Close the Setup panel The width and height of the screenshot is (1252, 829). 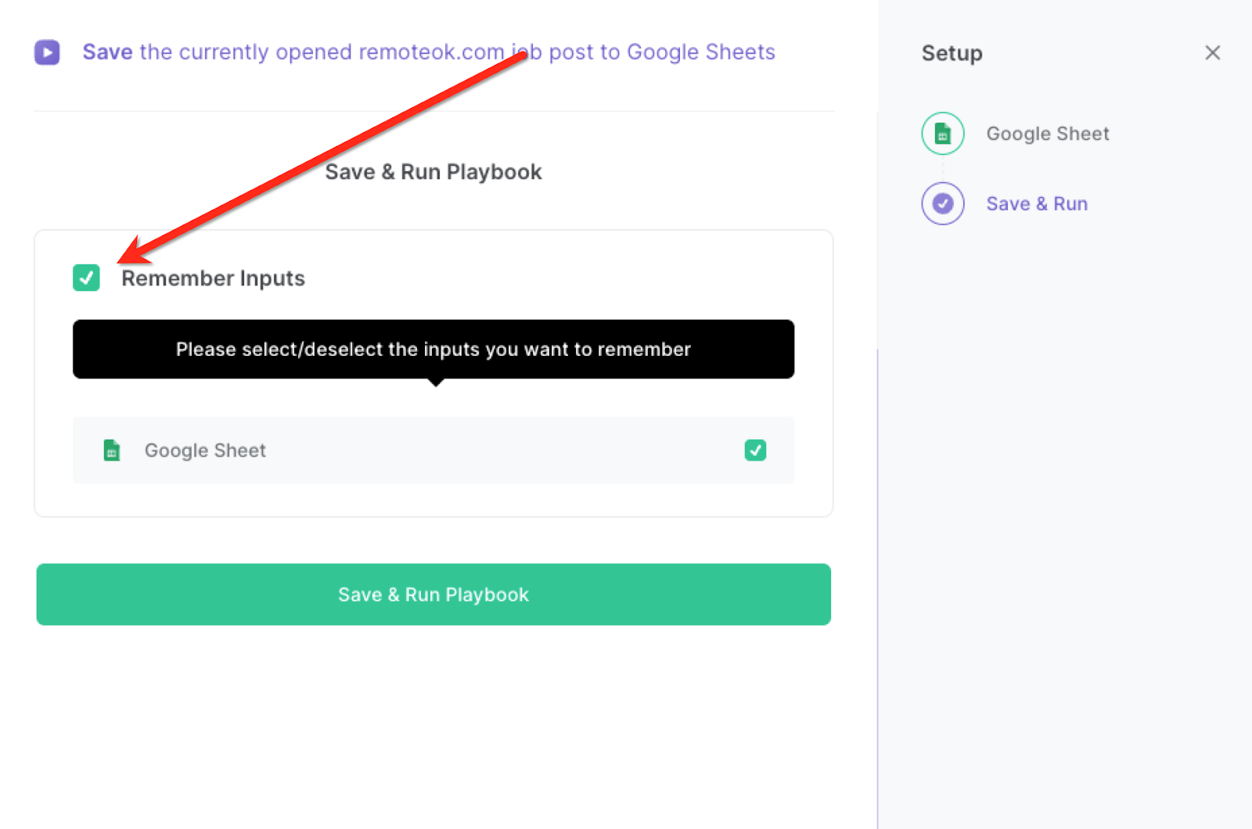[1212, 52]
